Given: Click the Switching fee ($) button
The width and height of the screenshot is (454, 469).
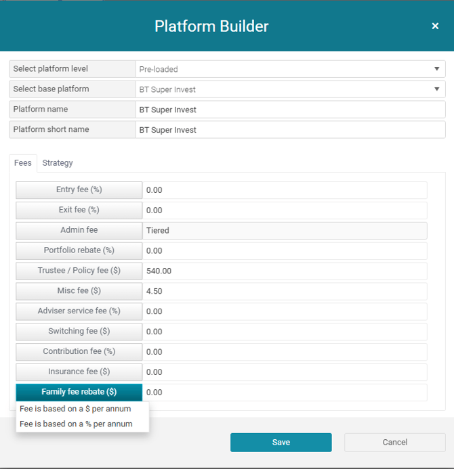Looking at the screenshot, I should pyautogui.click(x=79, y=332).
